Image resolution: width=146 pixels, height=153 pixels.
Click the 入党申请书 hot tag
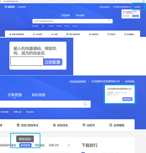[51, 26]
